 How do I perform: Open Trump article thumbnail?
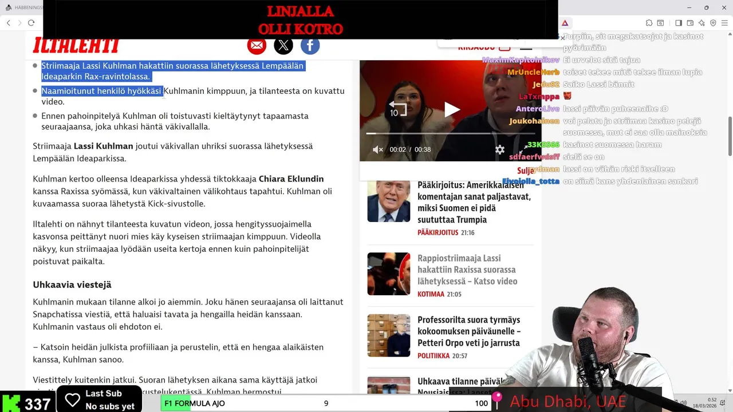click(x=389, y=201)
